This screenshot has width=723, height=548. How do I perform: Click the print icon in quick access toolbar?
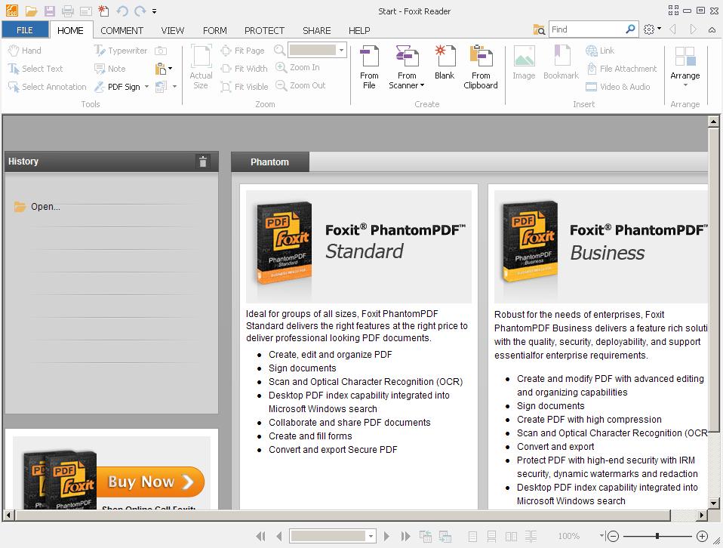pos(68,11)
